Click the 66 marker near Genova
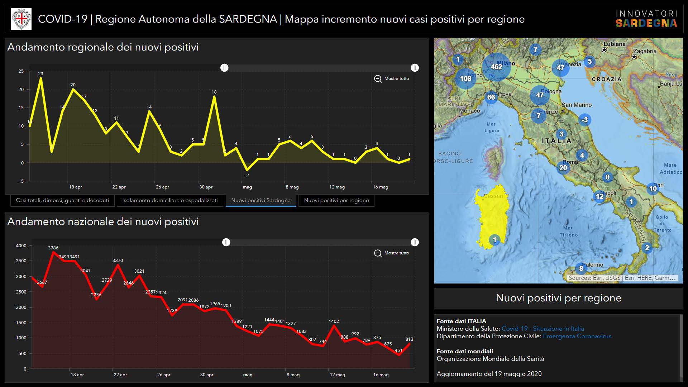Image resolution: width=688 pixels, height=387 pixels. 491,97
